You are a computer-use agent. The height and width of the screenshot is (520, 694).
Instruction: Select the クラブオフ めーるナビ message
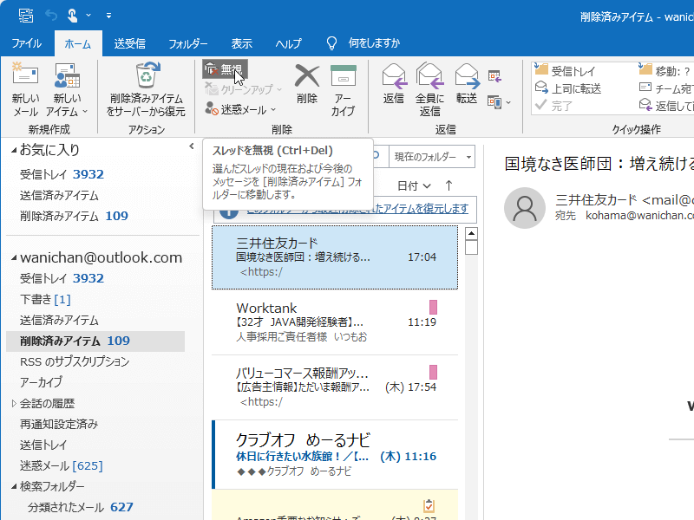coord(335,454)
